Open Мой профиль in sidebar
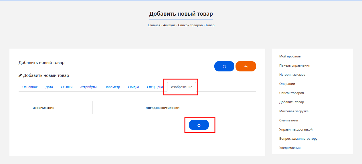Screen dimensions: 362x164 coord(290,56)
